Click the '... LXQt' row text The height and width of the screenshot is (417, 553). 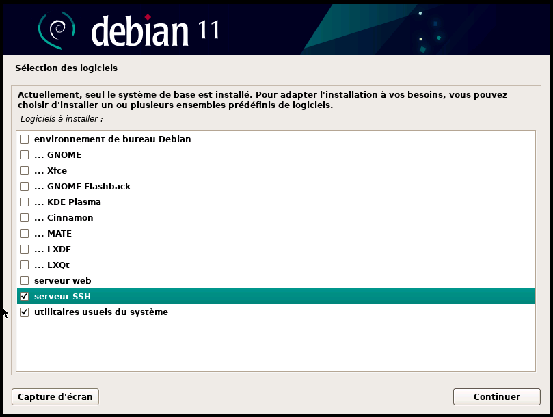coord(52,265)
